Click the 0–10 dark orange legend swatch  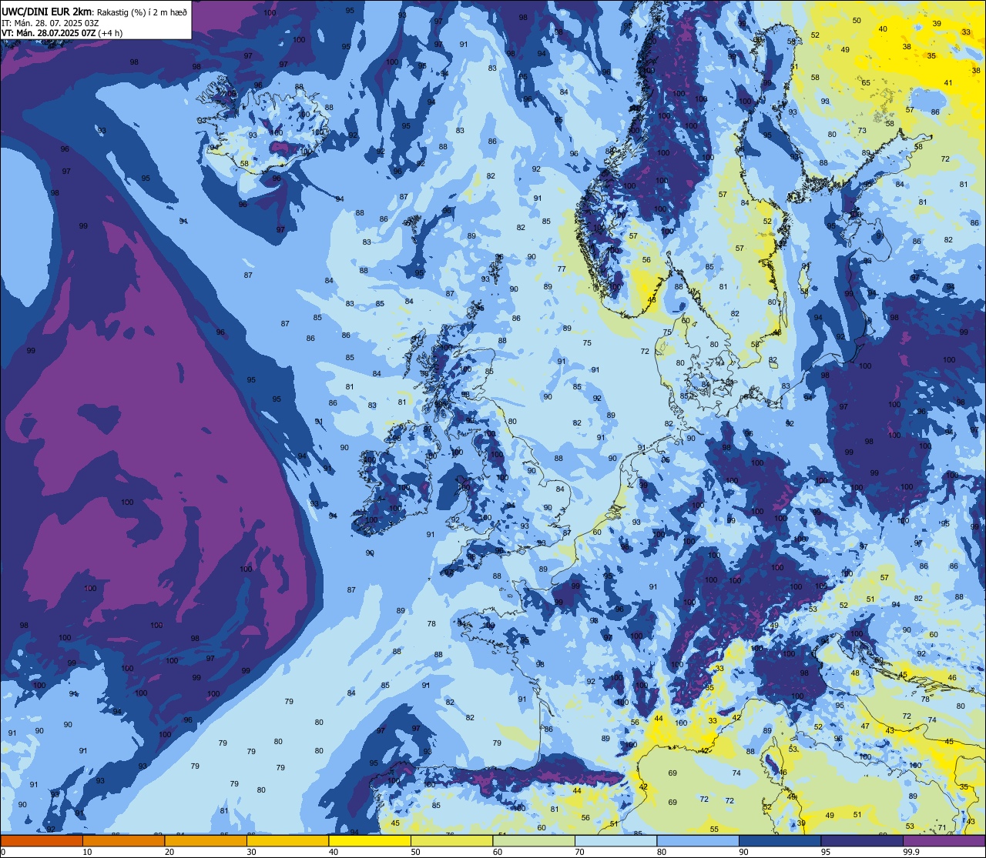(x=42, y=840)
